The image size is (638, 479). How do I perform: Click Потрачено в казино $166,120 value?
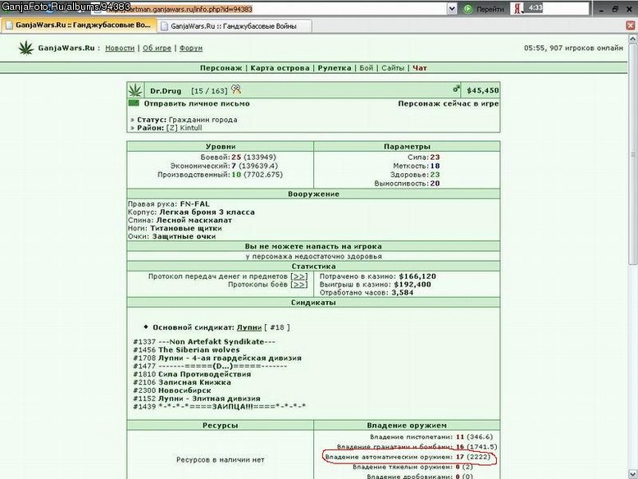point(417,276)
